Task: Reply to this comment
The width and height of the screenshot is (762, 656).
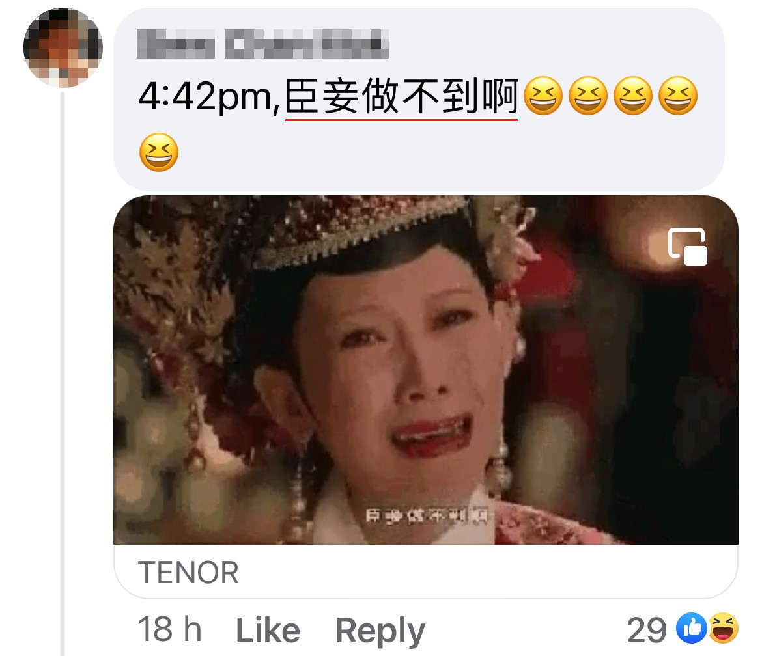Action: coord(380,631)
